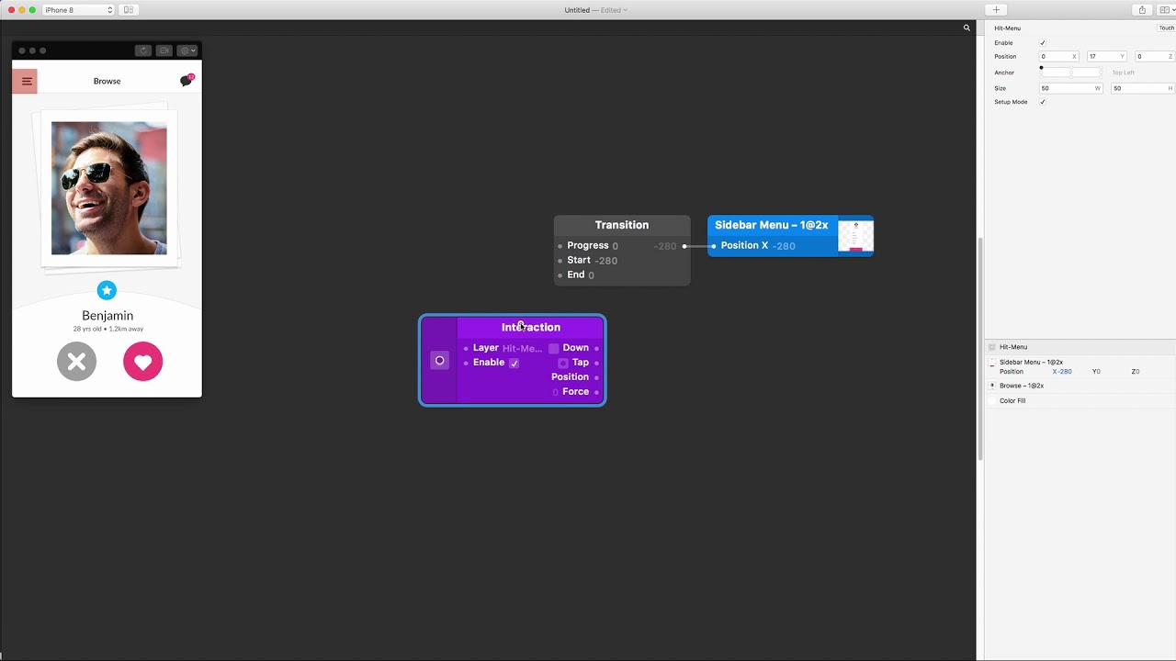Image resolution: width=1176 pixels, height=661 pixels.
Task: Click the Size height input field
Action: tap(1142, 88)
